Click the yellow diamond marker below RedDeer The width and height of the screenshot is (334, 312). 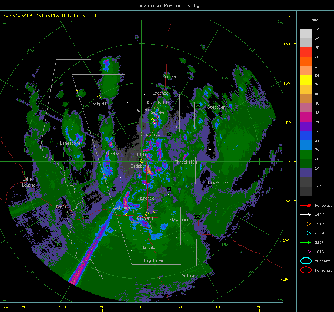click(153, 120)
